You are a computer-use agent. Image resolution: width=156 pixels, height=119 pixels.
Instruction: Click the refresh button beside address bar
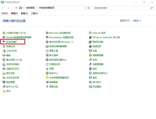[89, 8]
